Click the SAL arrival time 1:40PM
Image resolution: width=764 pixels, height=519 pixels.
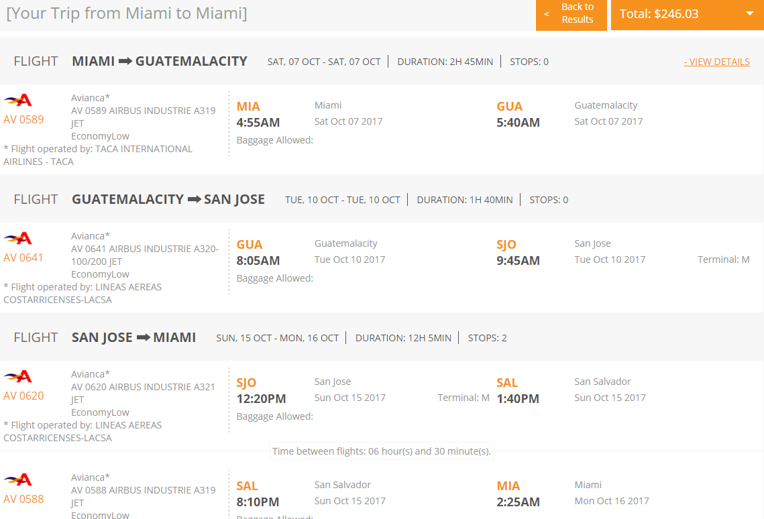point(518,399)
